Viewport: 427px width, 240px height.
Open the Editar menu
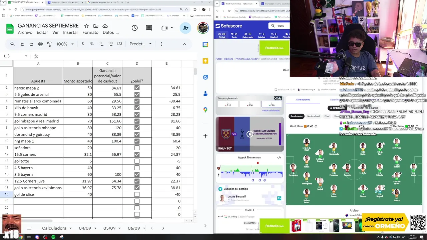pyautogui.click(x=42, y=33)
